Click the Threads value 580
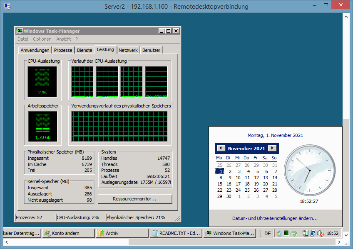This screenshot has width=353, height=249. coord(166,164)
